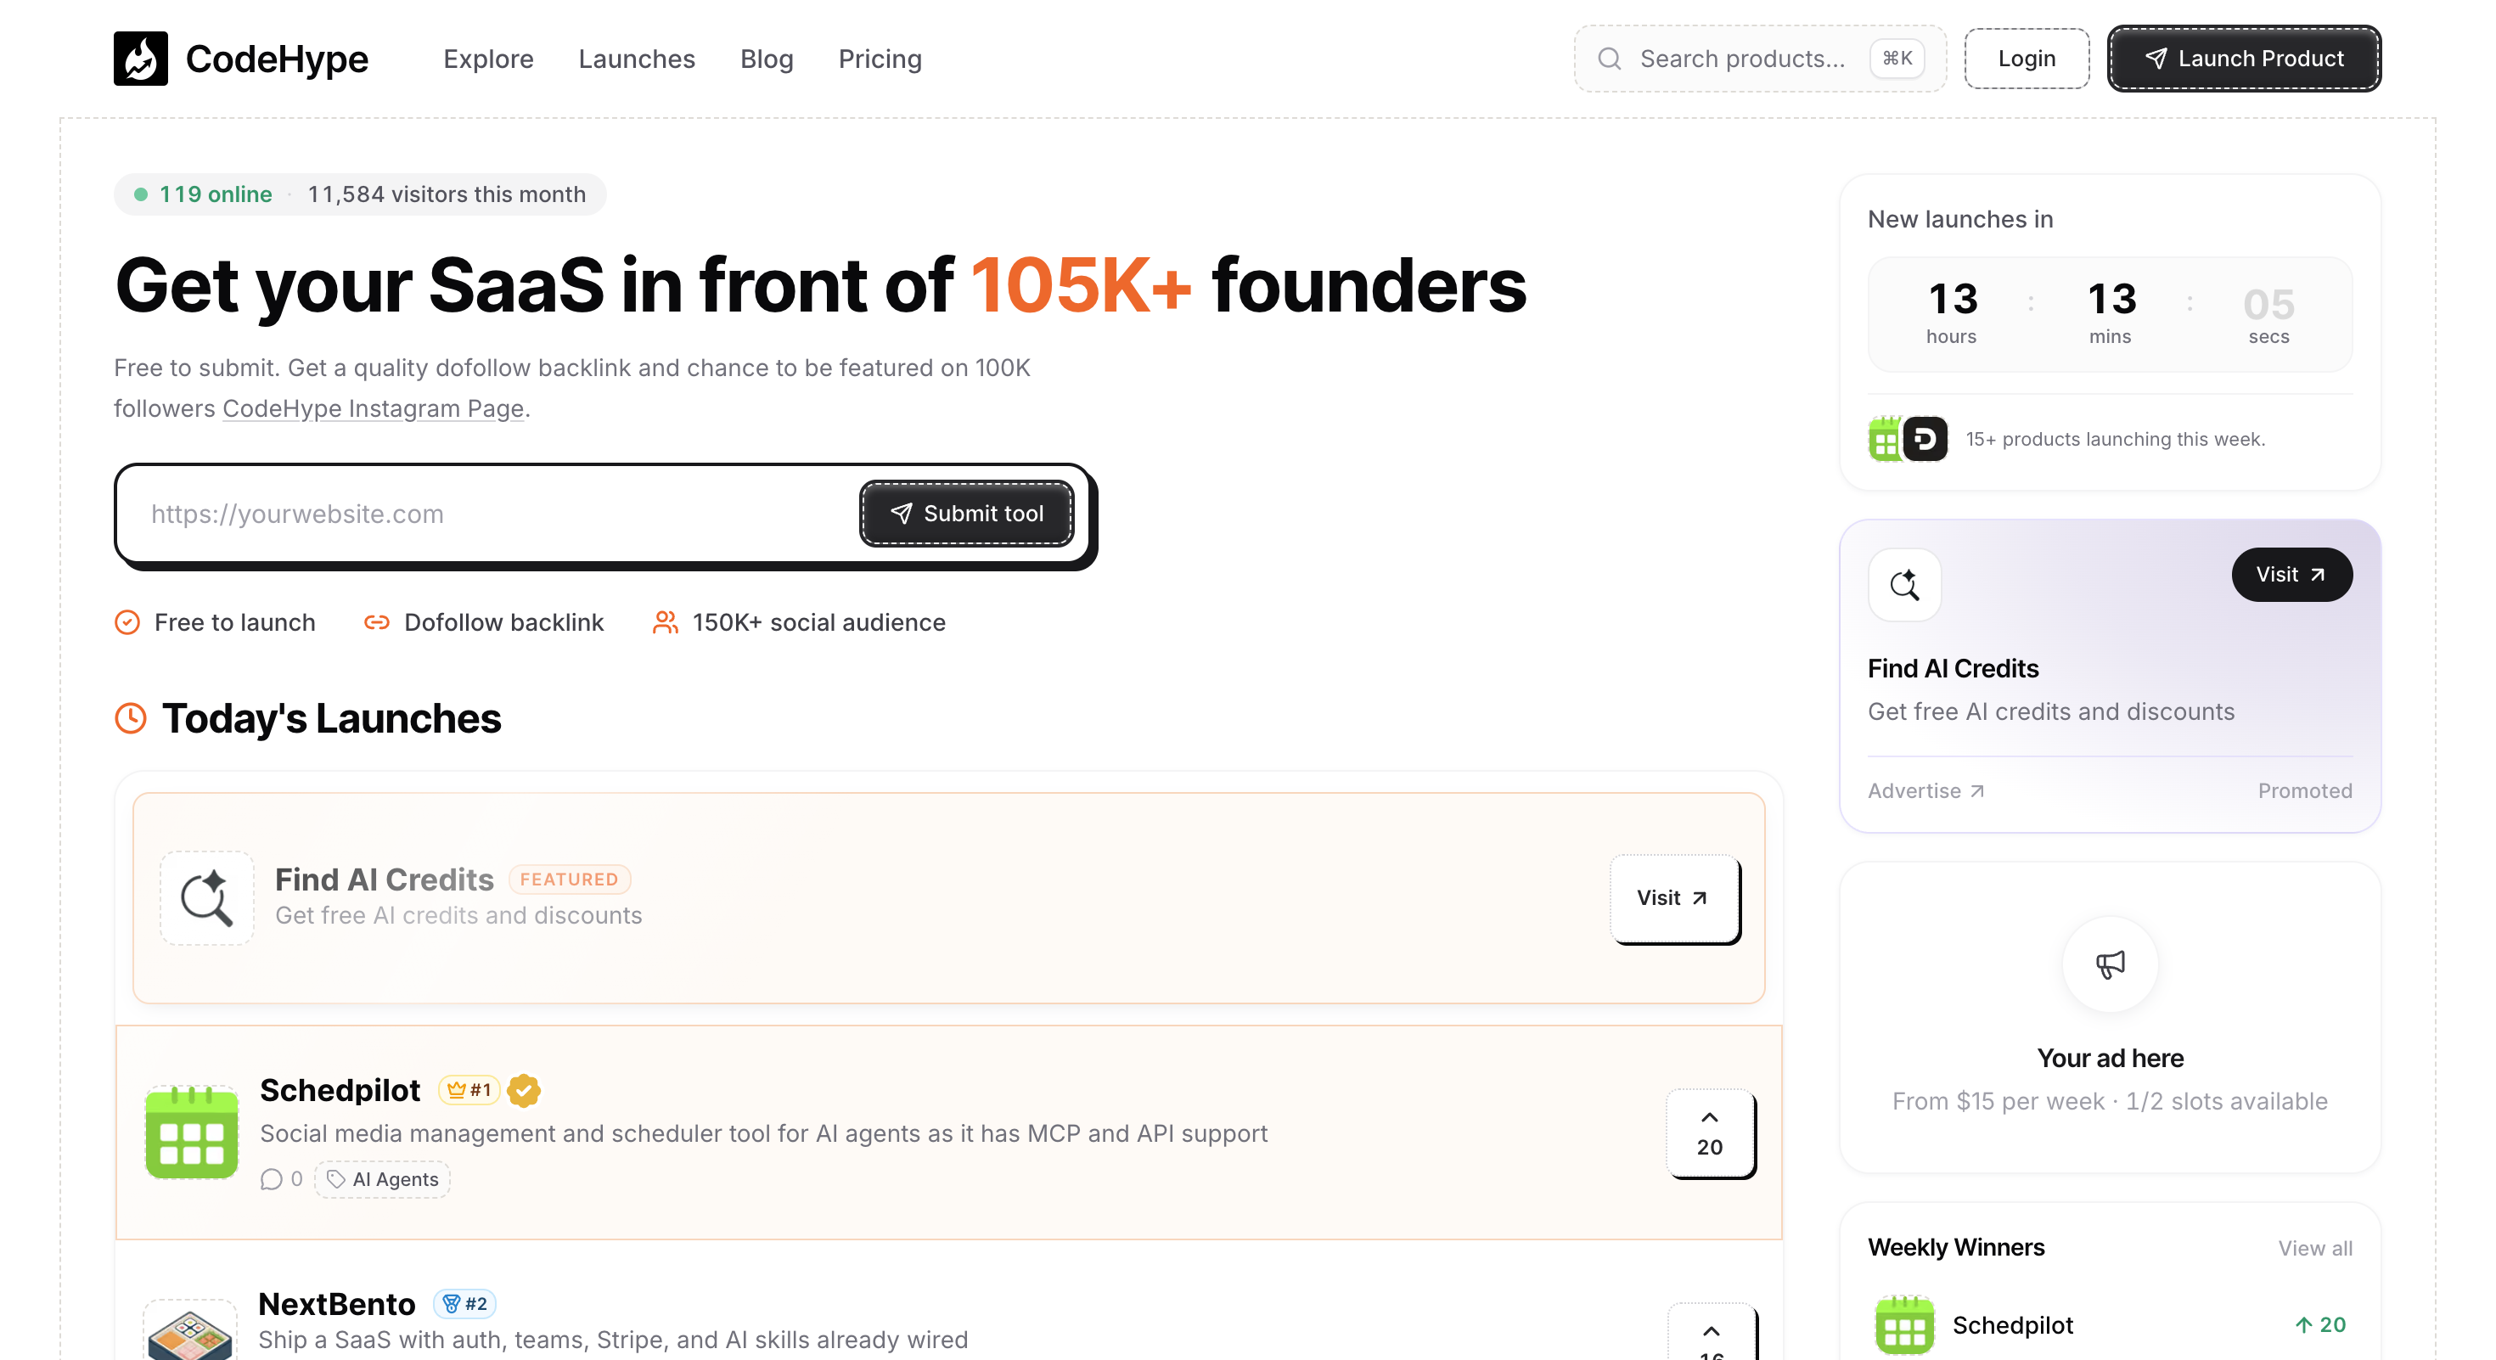Open the Schedpilot green calendar icon
This screenshot has width=2496, height=1360.
tap(192, 1132)
